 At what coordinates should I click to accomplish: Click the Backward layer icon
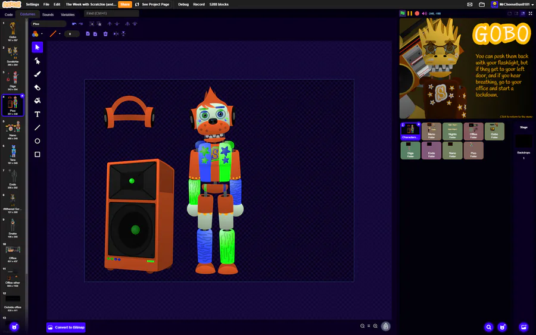117,24
